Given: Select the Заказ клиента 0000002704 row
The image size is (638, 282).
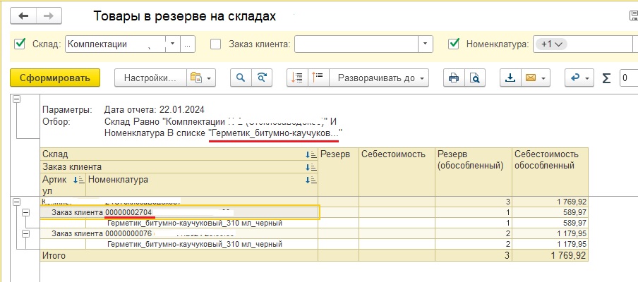Looking at the screenshot, I should pyautogui.click(x=179, y=212).
